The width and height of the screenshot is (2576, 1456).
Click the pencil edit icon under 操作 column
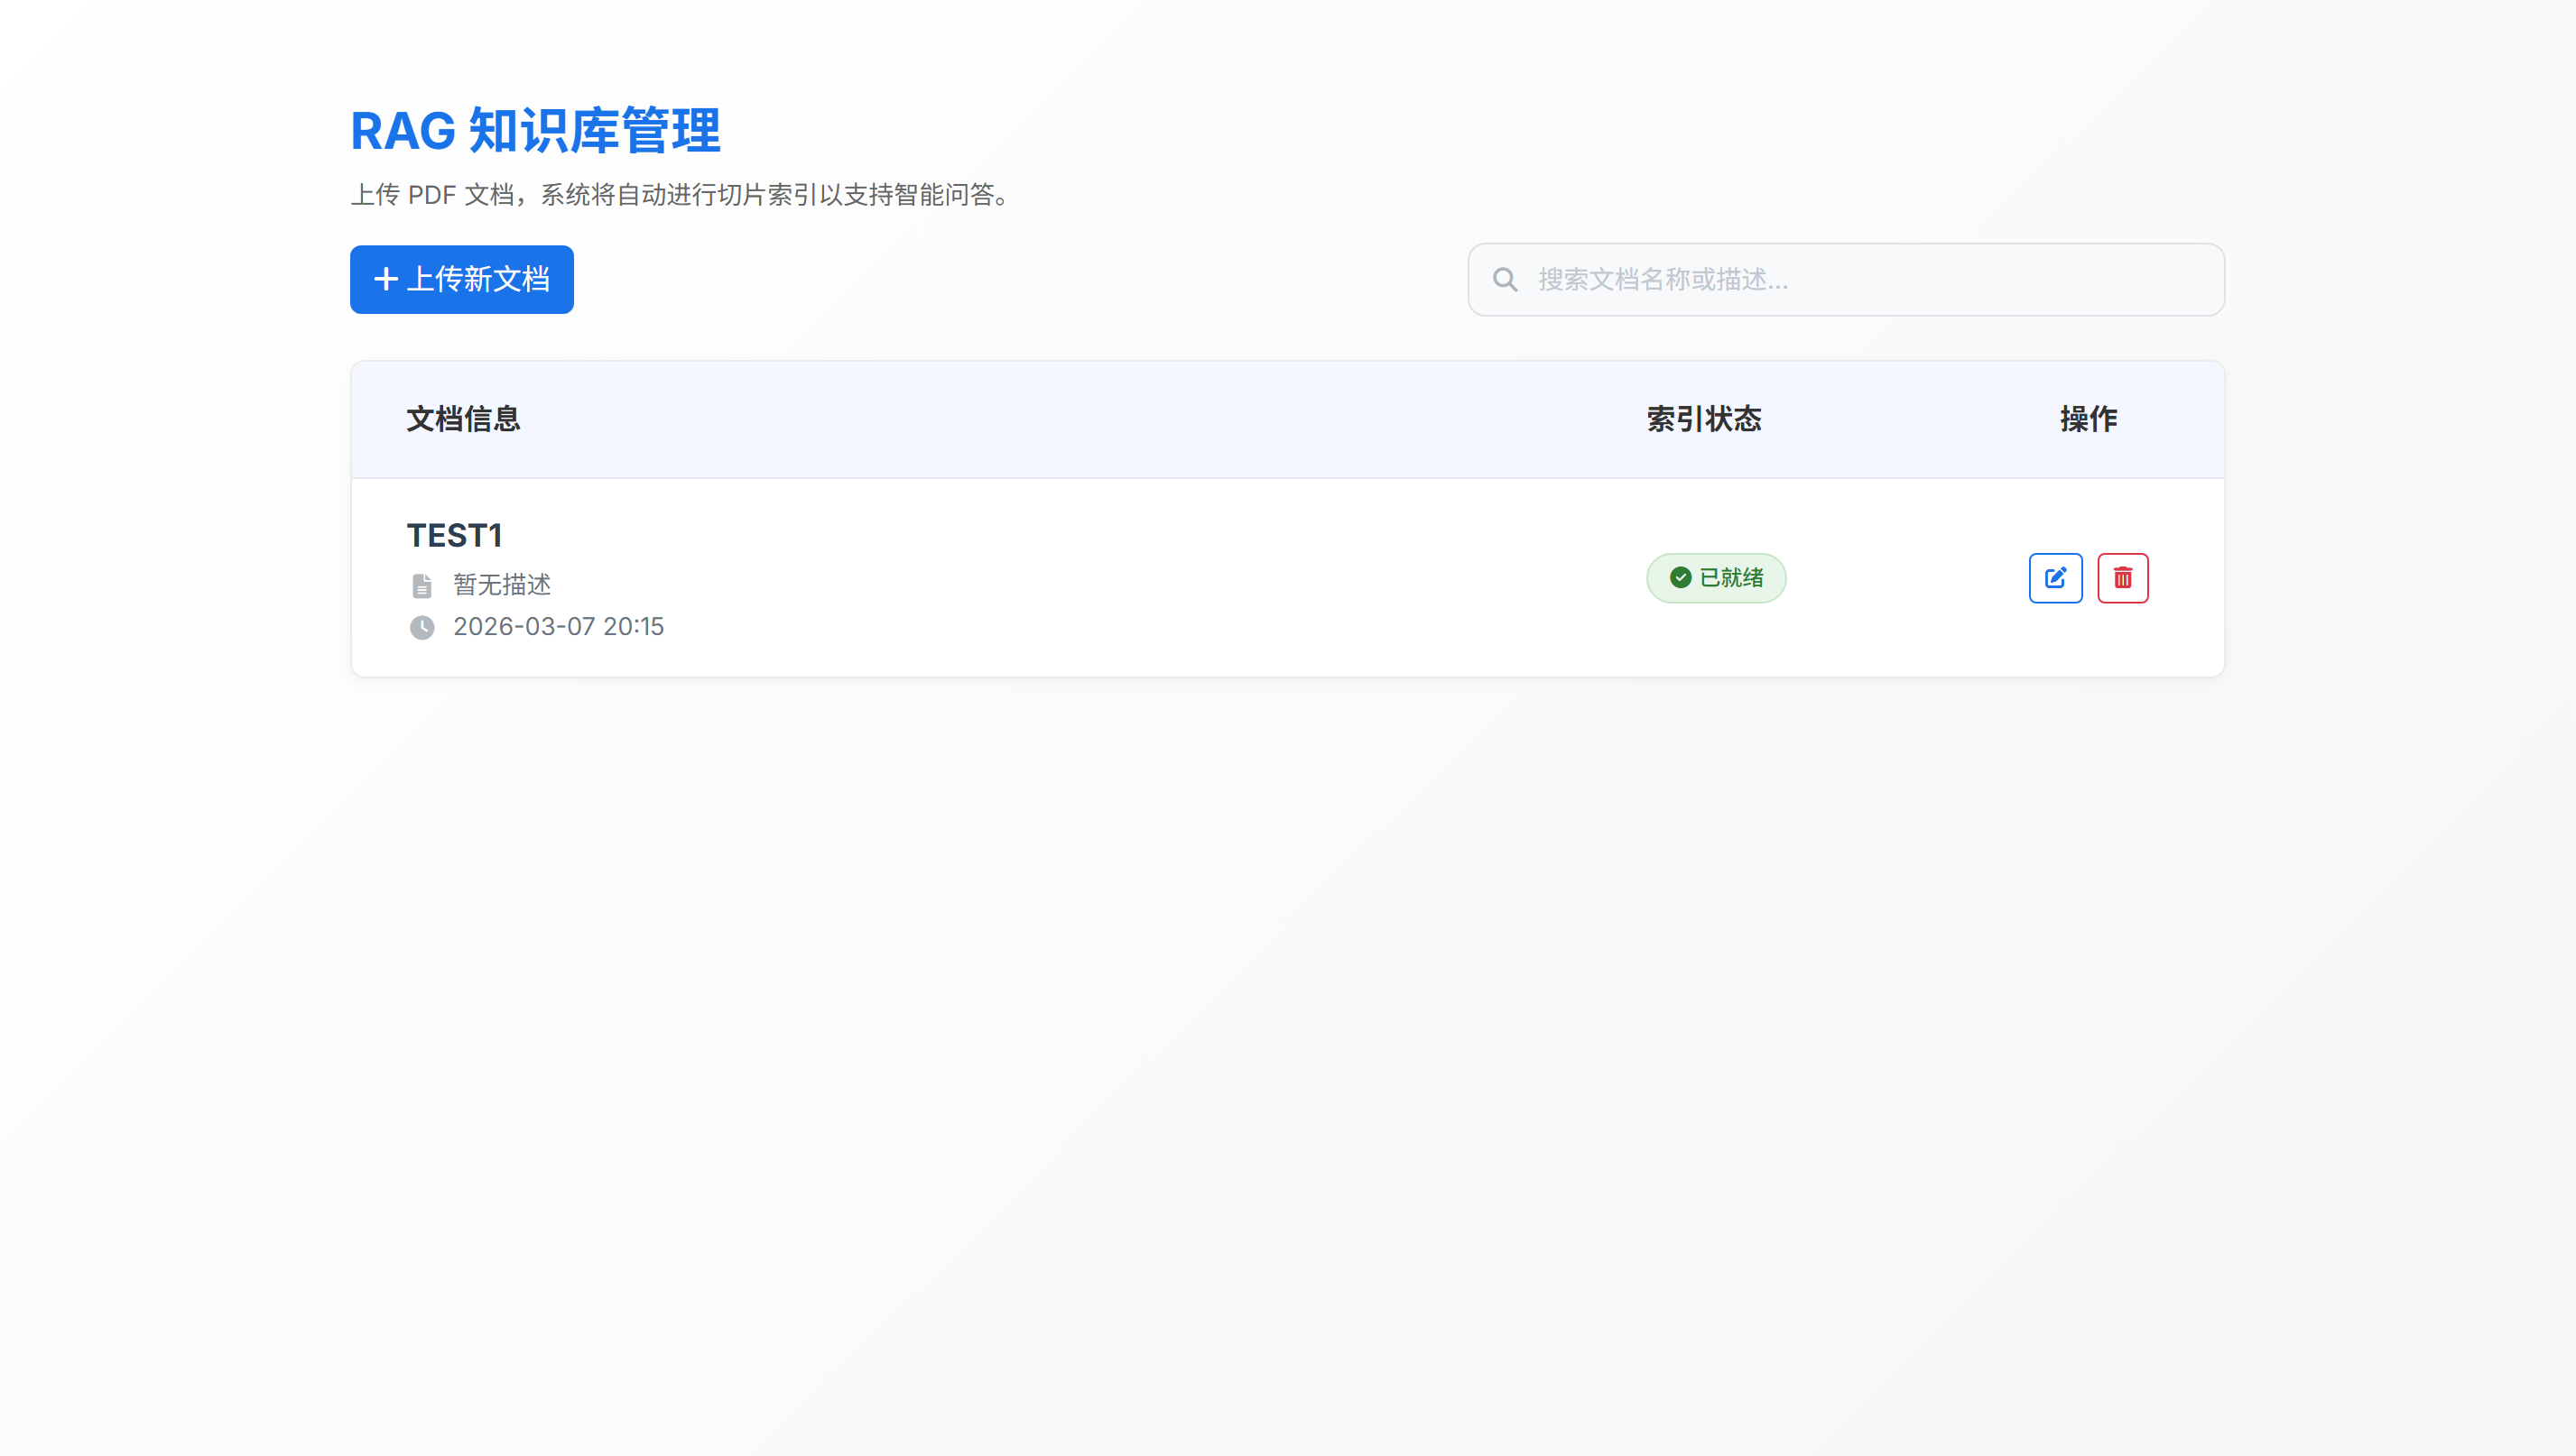pos(2056,578)
